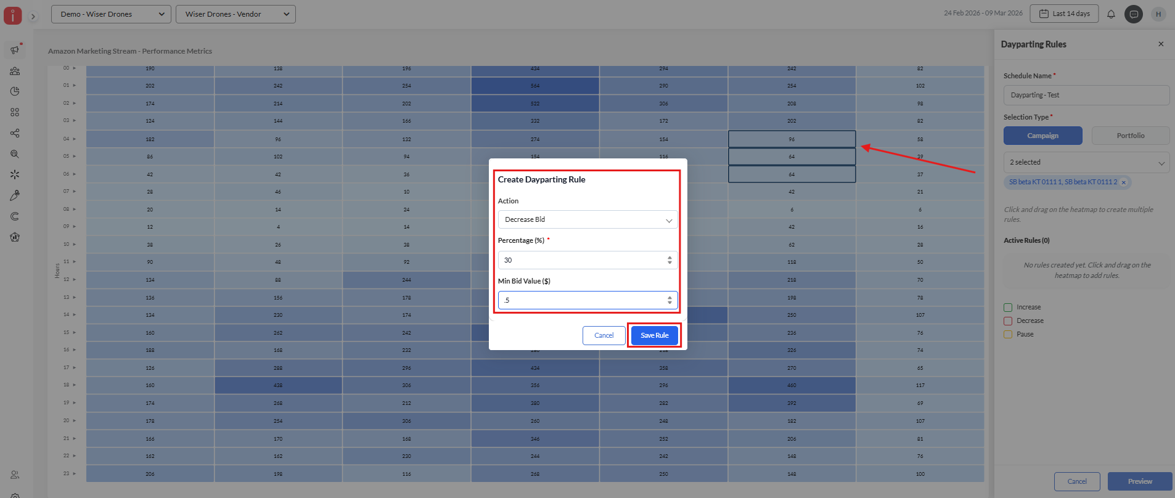Click the megaphone icon in left sidebar
Screen dimensions: 1175x498
click(15, 50)
